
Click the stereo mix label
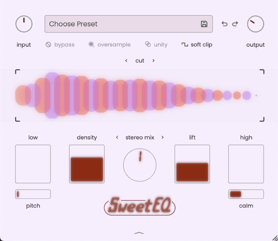[140, 138]
